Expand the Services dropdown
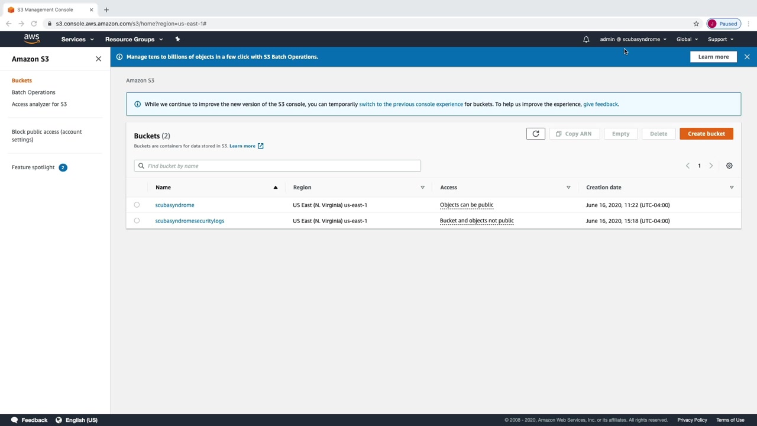 pos(77,39)
